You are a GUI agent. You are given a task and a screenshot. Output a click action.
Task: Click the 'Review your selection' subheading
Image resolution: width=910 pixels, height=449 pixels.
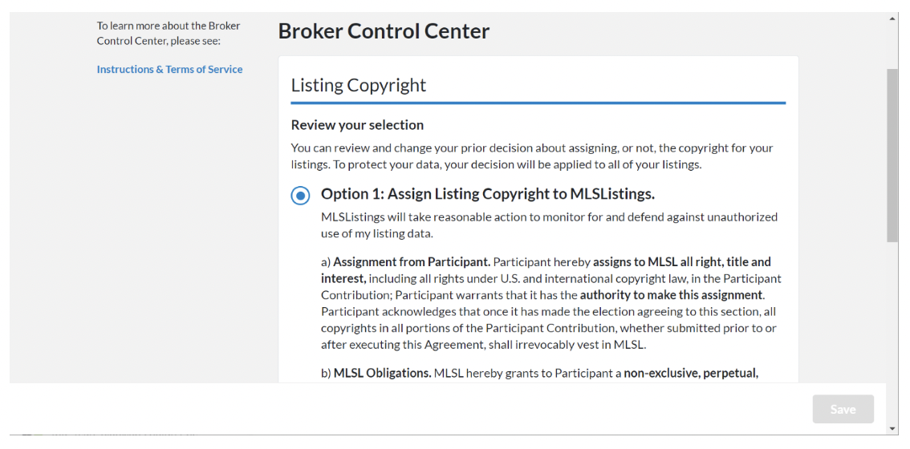tap(358, 125)
